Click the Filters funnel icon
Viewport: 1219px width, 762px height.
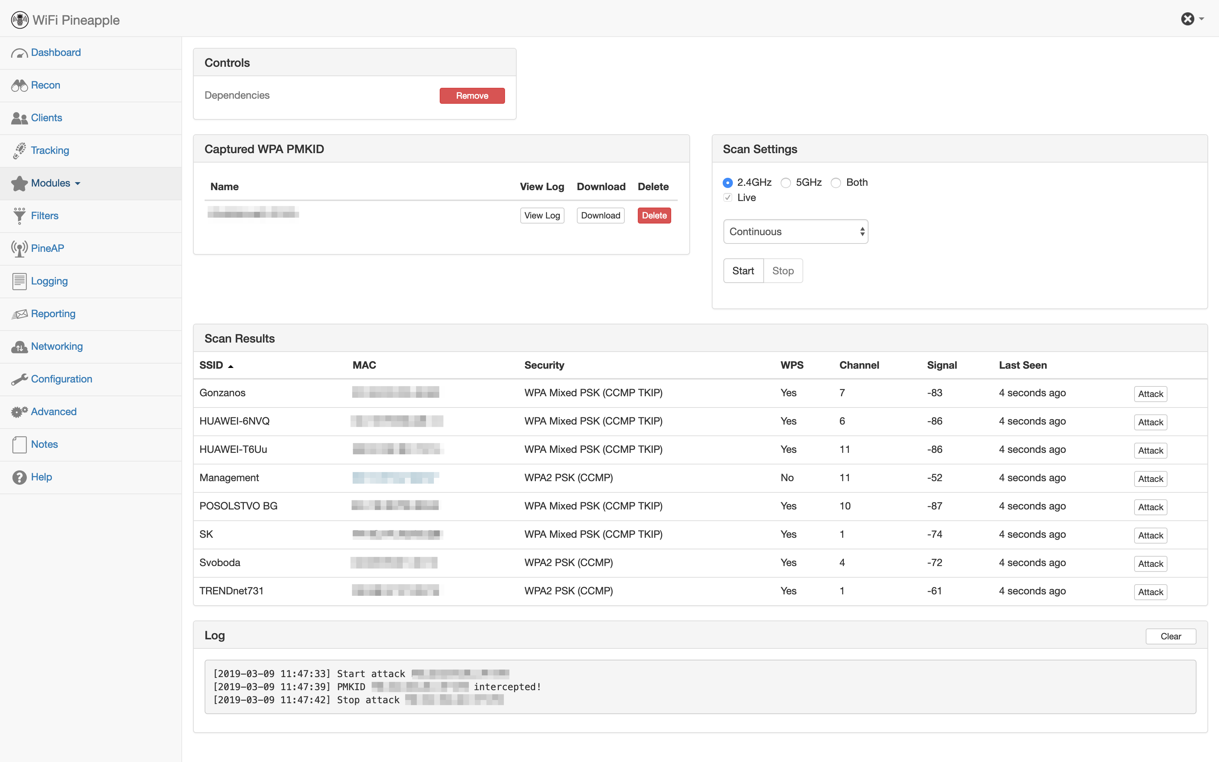coord(19,216)
